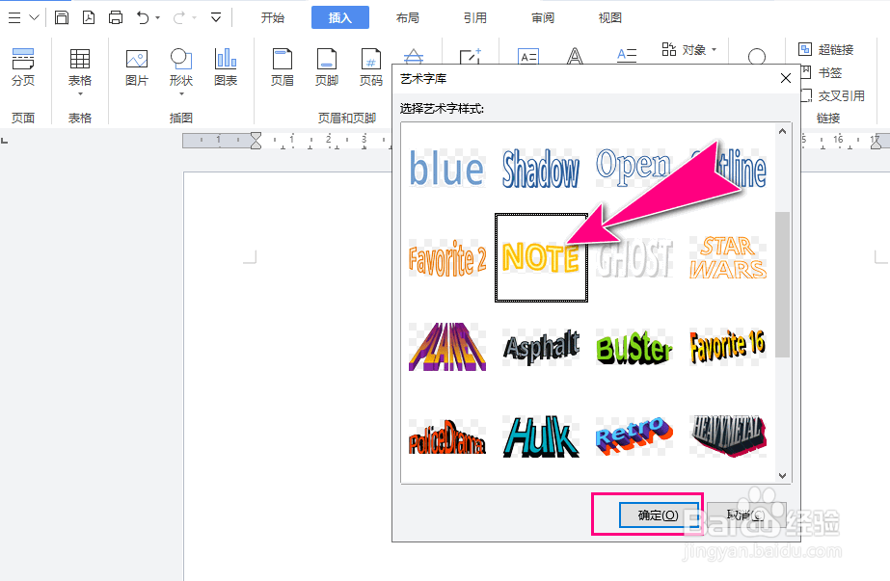Open the Redo history dropdown arrow
Image resolution: width=890 pixels, height=581 pixels.
[x=194, y=18]
